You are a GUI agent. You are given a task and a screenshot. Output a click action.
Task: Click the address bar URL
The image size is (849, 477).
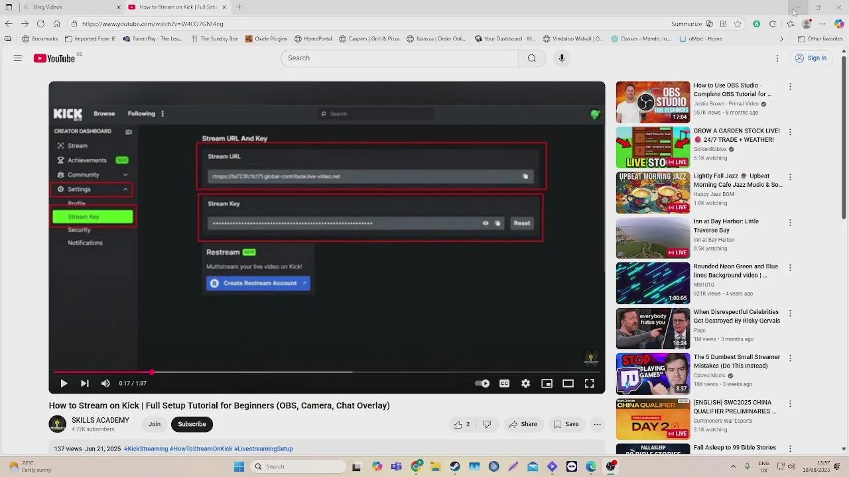(153, 24)
